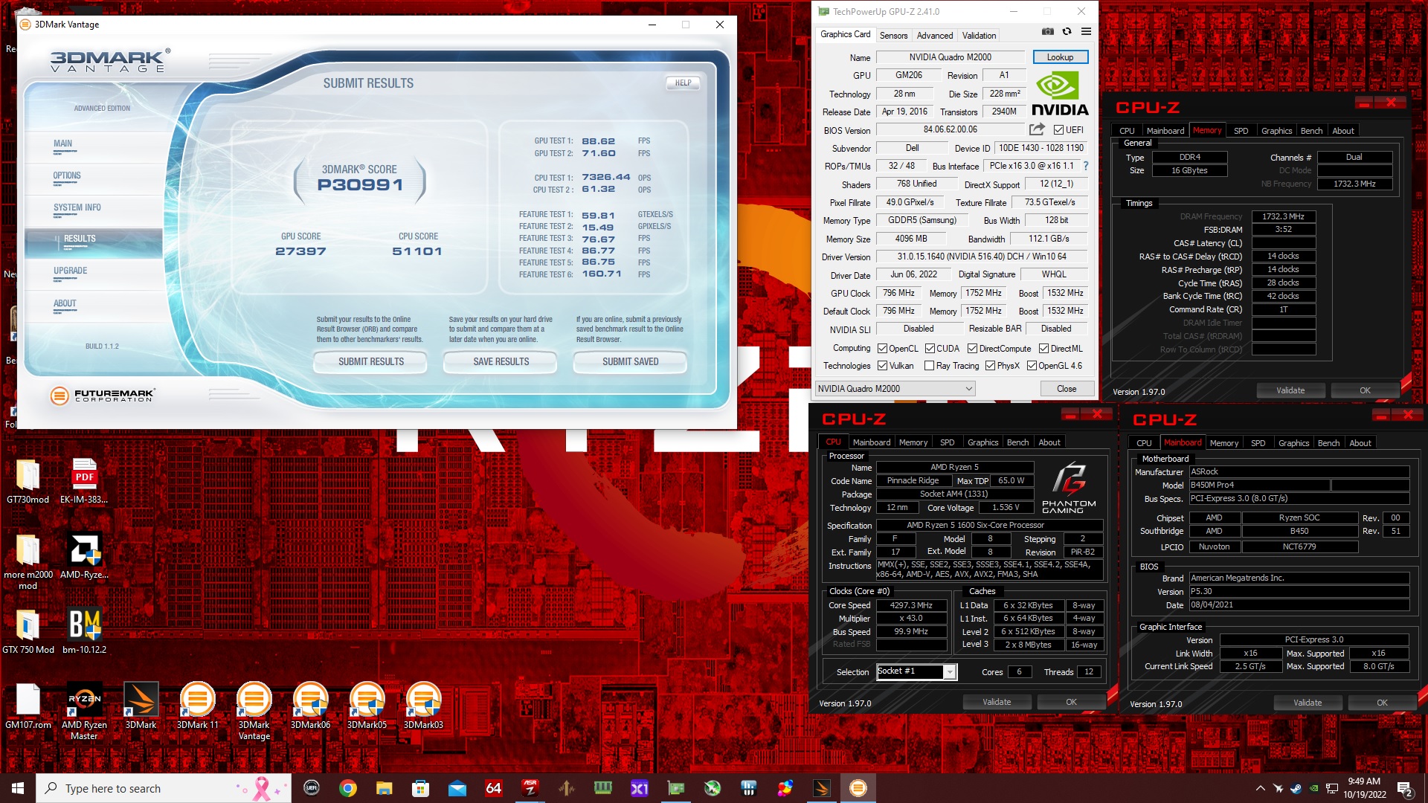Select OPTIONS in the 3DMark Vantage sidebar
The height and width of the screenshot is (803, 1428).
67,176
